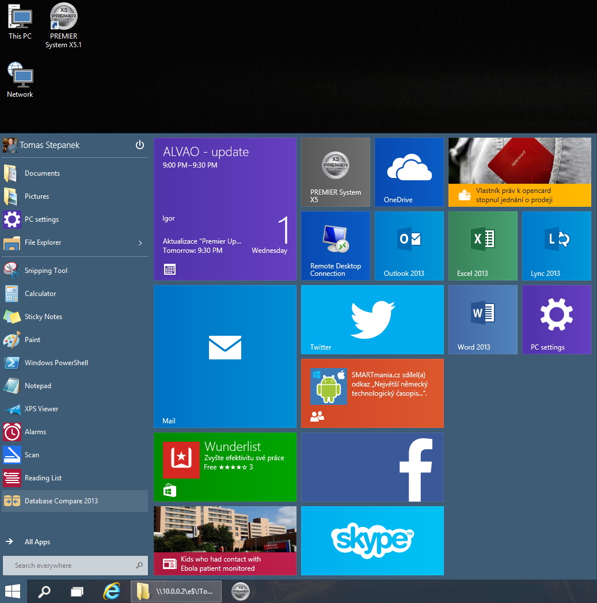Select PREMIER System X5.1 desktop shortcut
The width and height of the screenshot is (597, 603).
click(x=63, y=25)
